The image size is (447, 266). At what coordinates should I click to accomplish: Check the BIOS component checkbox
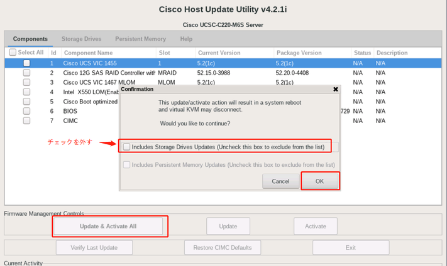coord(26,111)
